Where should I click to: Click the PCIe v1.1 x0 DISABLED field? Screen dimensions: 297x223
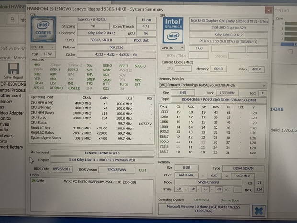(228, 42)
